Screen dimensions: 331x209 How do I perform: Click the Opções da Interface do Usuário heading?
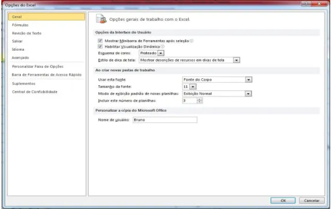123,32
